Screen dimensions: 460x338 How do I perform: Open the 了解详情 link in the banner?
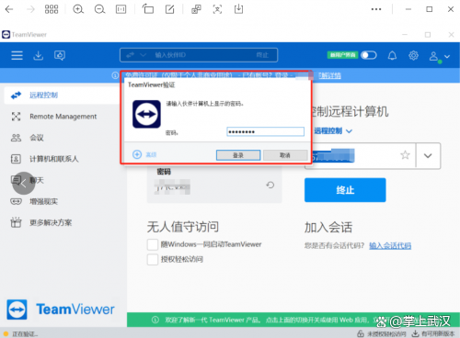pos(329,75)
